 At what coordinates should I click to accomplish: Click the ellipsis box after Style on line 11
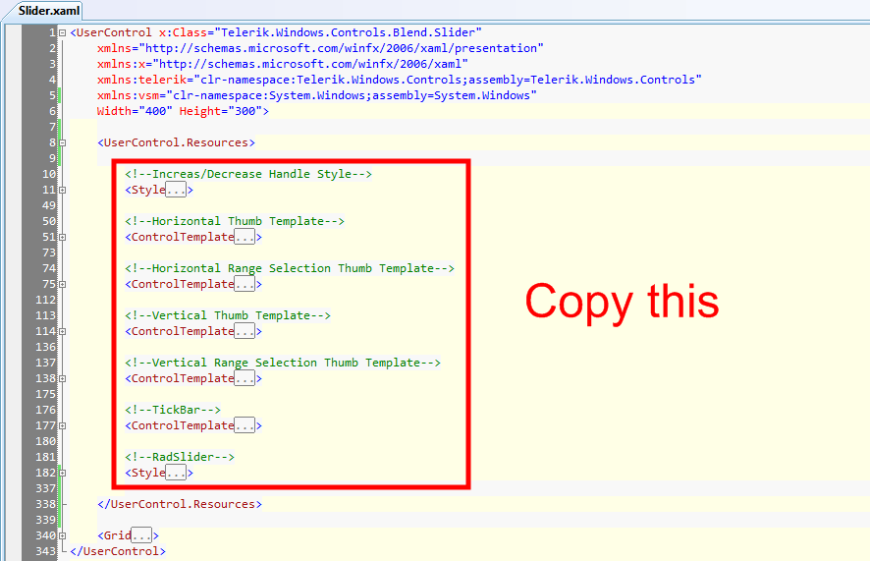click(x=176, y=190)
